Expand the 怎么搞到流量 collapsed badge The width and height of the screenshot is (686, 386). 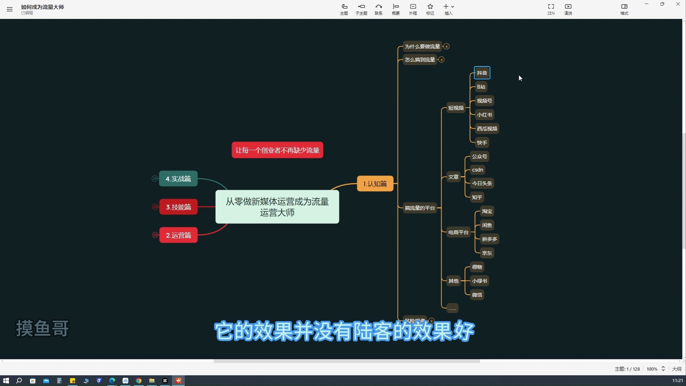coord(441,60)
